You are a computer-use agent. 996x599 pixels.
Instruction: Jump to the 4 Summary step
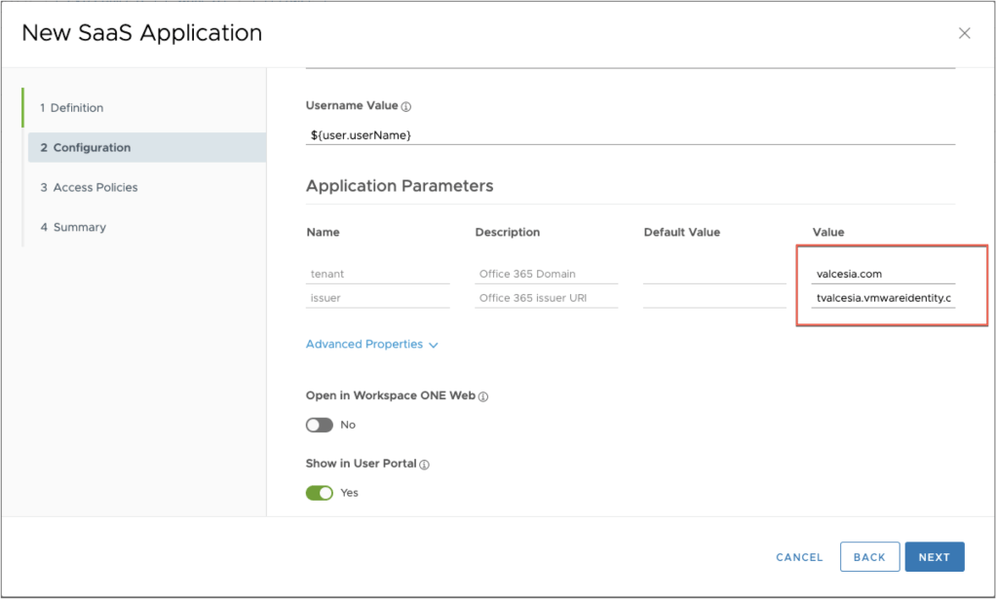click(73, 228)
